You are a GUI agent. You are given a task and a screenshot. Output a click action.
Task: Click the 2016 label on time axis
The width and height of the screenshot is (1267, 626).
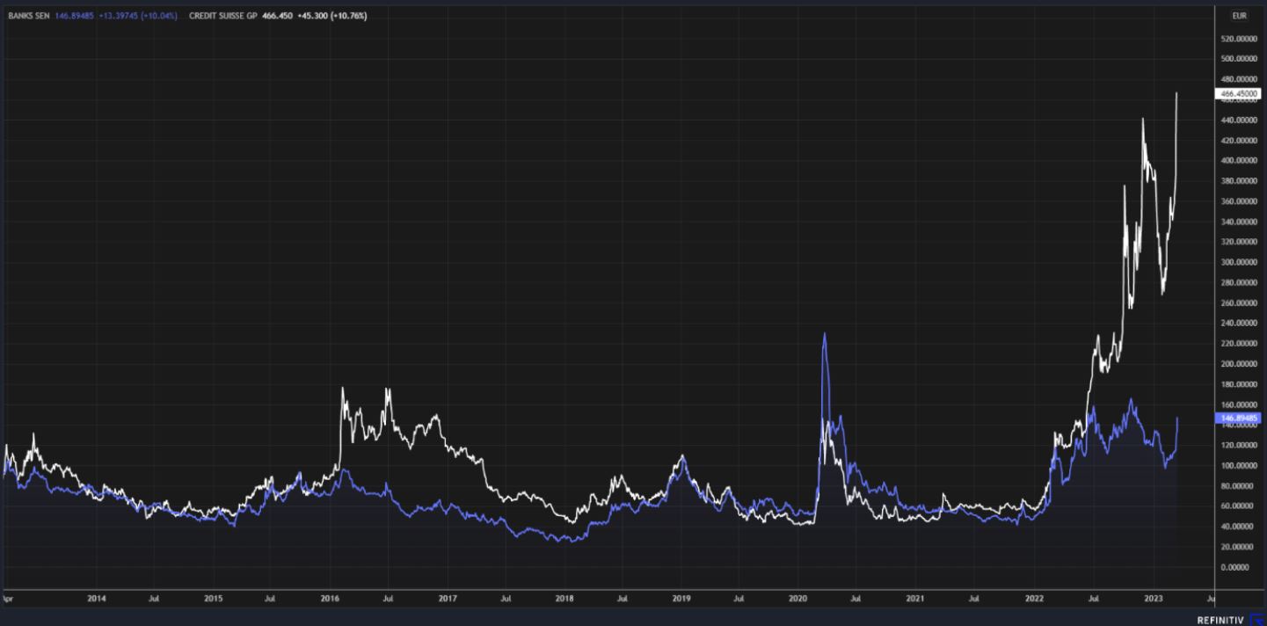pyautogui.click(x=331, y=598)
